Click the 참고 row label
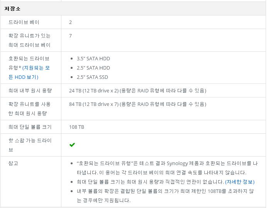The width and height of the screenshot is (268, 208). 13,163
